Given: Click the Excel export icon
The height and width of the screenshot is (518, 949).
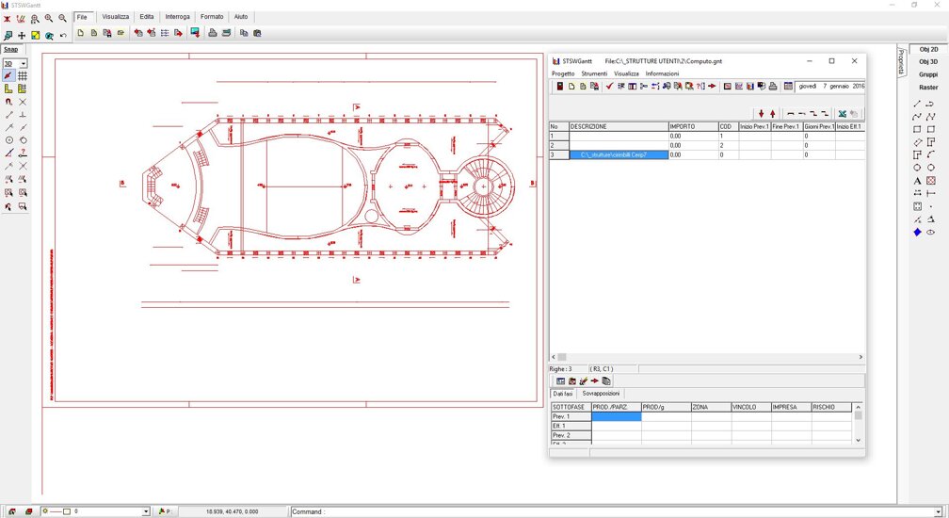Looking at the screenshot, I should click(x=842, y=114).
